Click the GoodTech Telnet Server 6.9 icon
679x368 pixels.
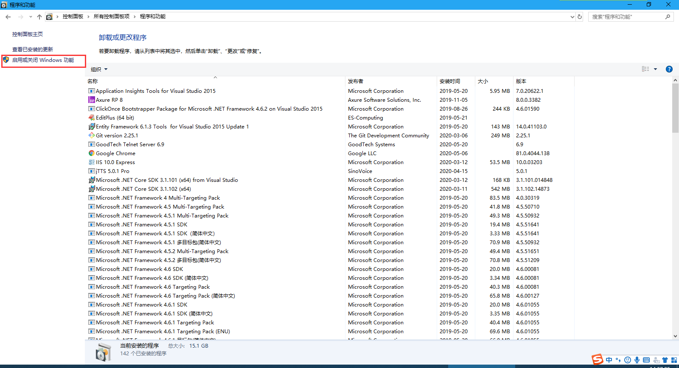point(91,145)
